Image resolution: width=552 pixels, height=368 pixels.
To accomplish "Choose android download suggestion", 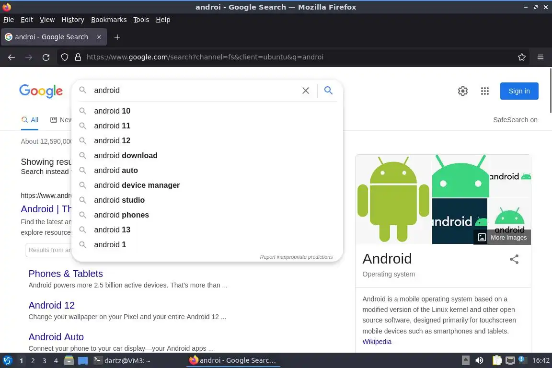I will click(207, 155).
